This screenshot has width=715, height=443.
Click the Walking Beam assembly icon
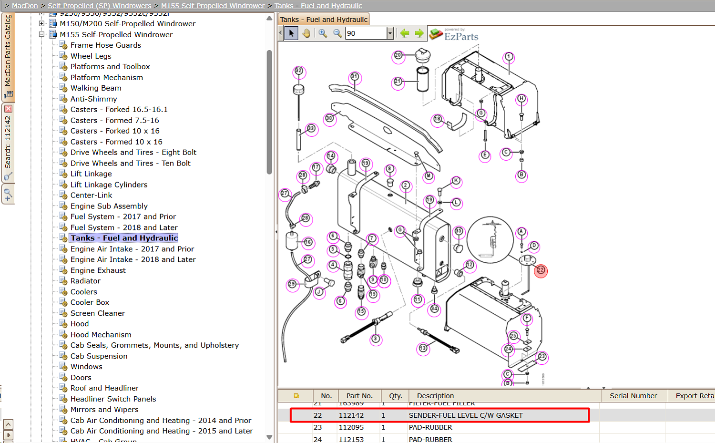coord(63,88)
